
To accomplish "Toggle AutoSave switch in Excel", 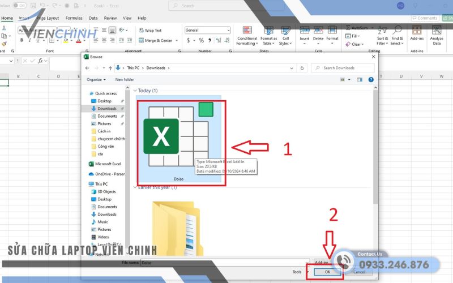I will coord(19,6).
